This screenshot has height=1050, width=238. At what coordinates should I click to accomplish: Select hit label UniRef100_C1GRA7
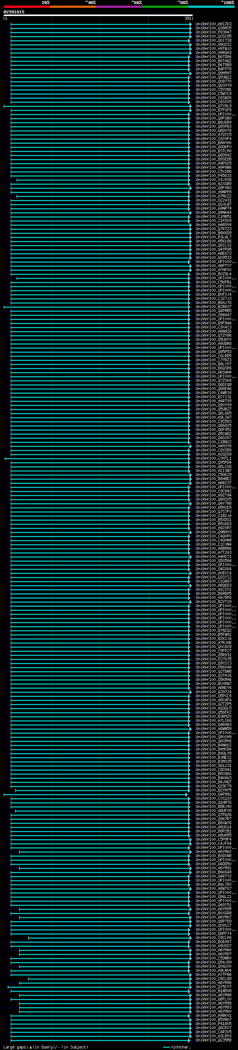pos(213,581)
